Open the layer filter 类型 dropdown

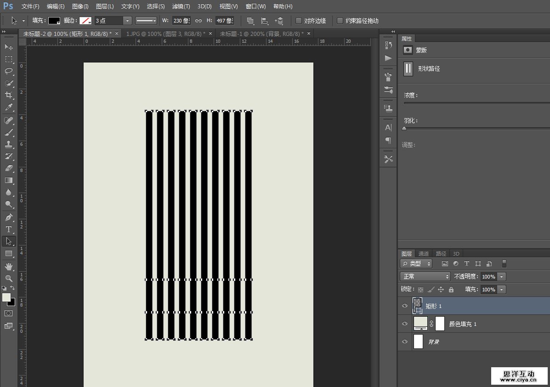coord(416,264)
